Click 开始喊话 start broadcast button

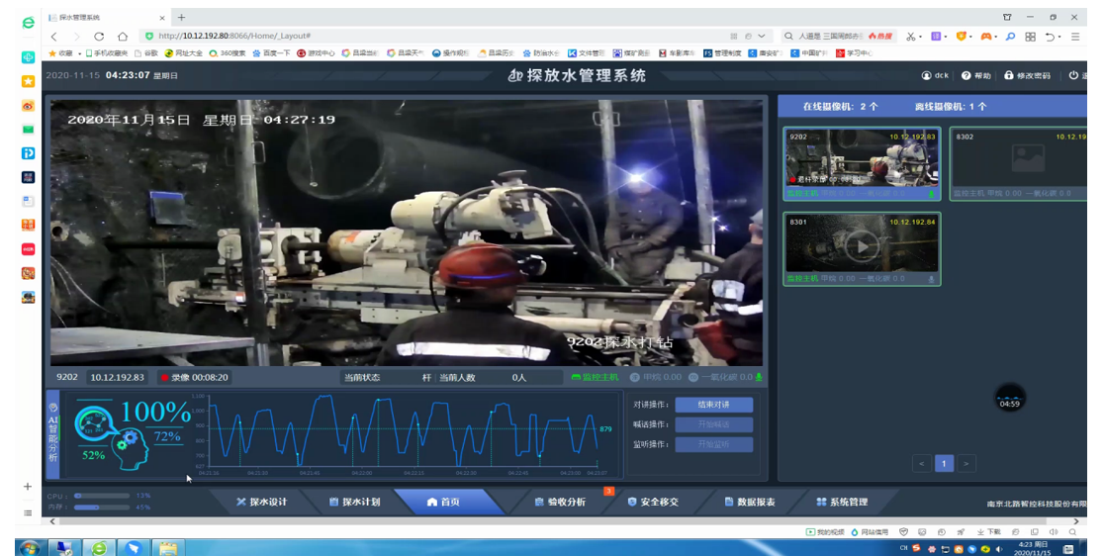[713, 424]
